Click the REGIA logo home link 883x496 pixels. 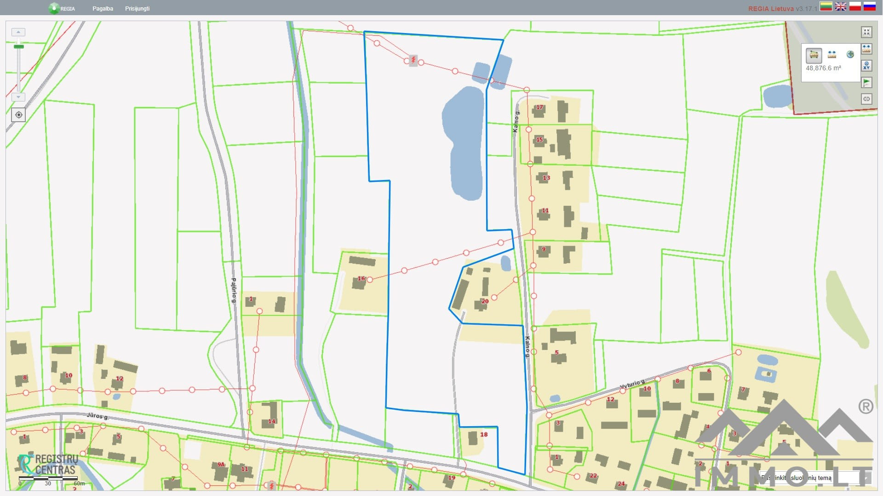coord(62,8)
